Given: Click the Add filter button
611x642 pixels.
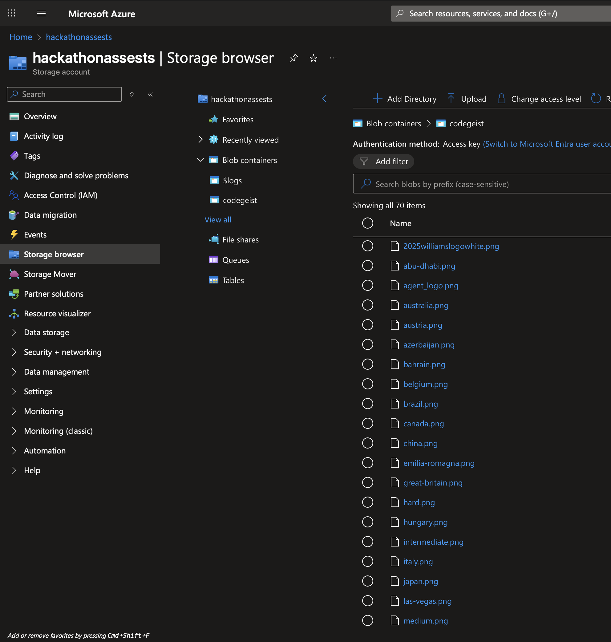Looking at the screenshot, I should click(x=383, y=161).
